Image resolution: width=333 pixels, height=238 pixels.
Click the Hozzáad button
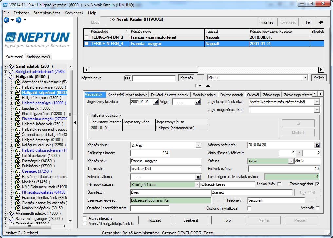click(155, 220)
